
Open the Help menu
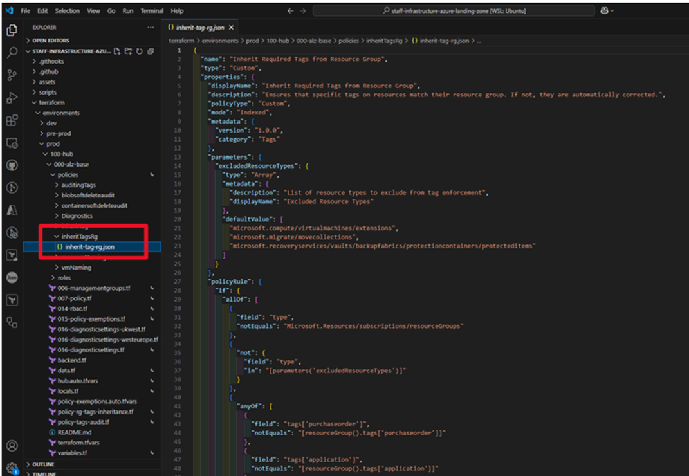point(177,10)
